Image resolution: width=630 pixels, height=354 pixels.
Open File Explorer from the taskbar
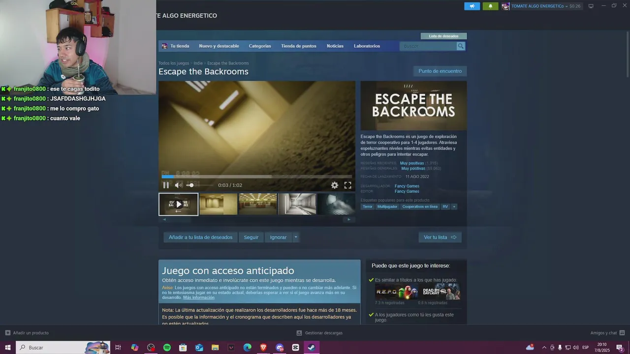coord(215,348)
